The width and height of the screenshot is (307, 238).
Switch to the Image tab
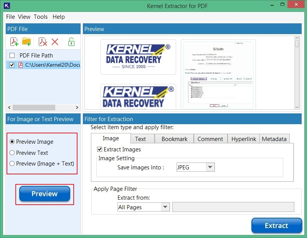[x=111, y=138]
